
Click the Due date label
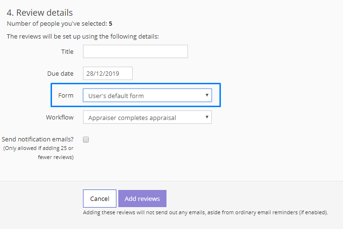60,74
